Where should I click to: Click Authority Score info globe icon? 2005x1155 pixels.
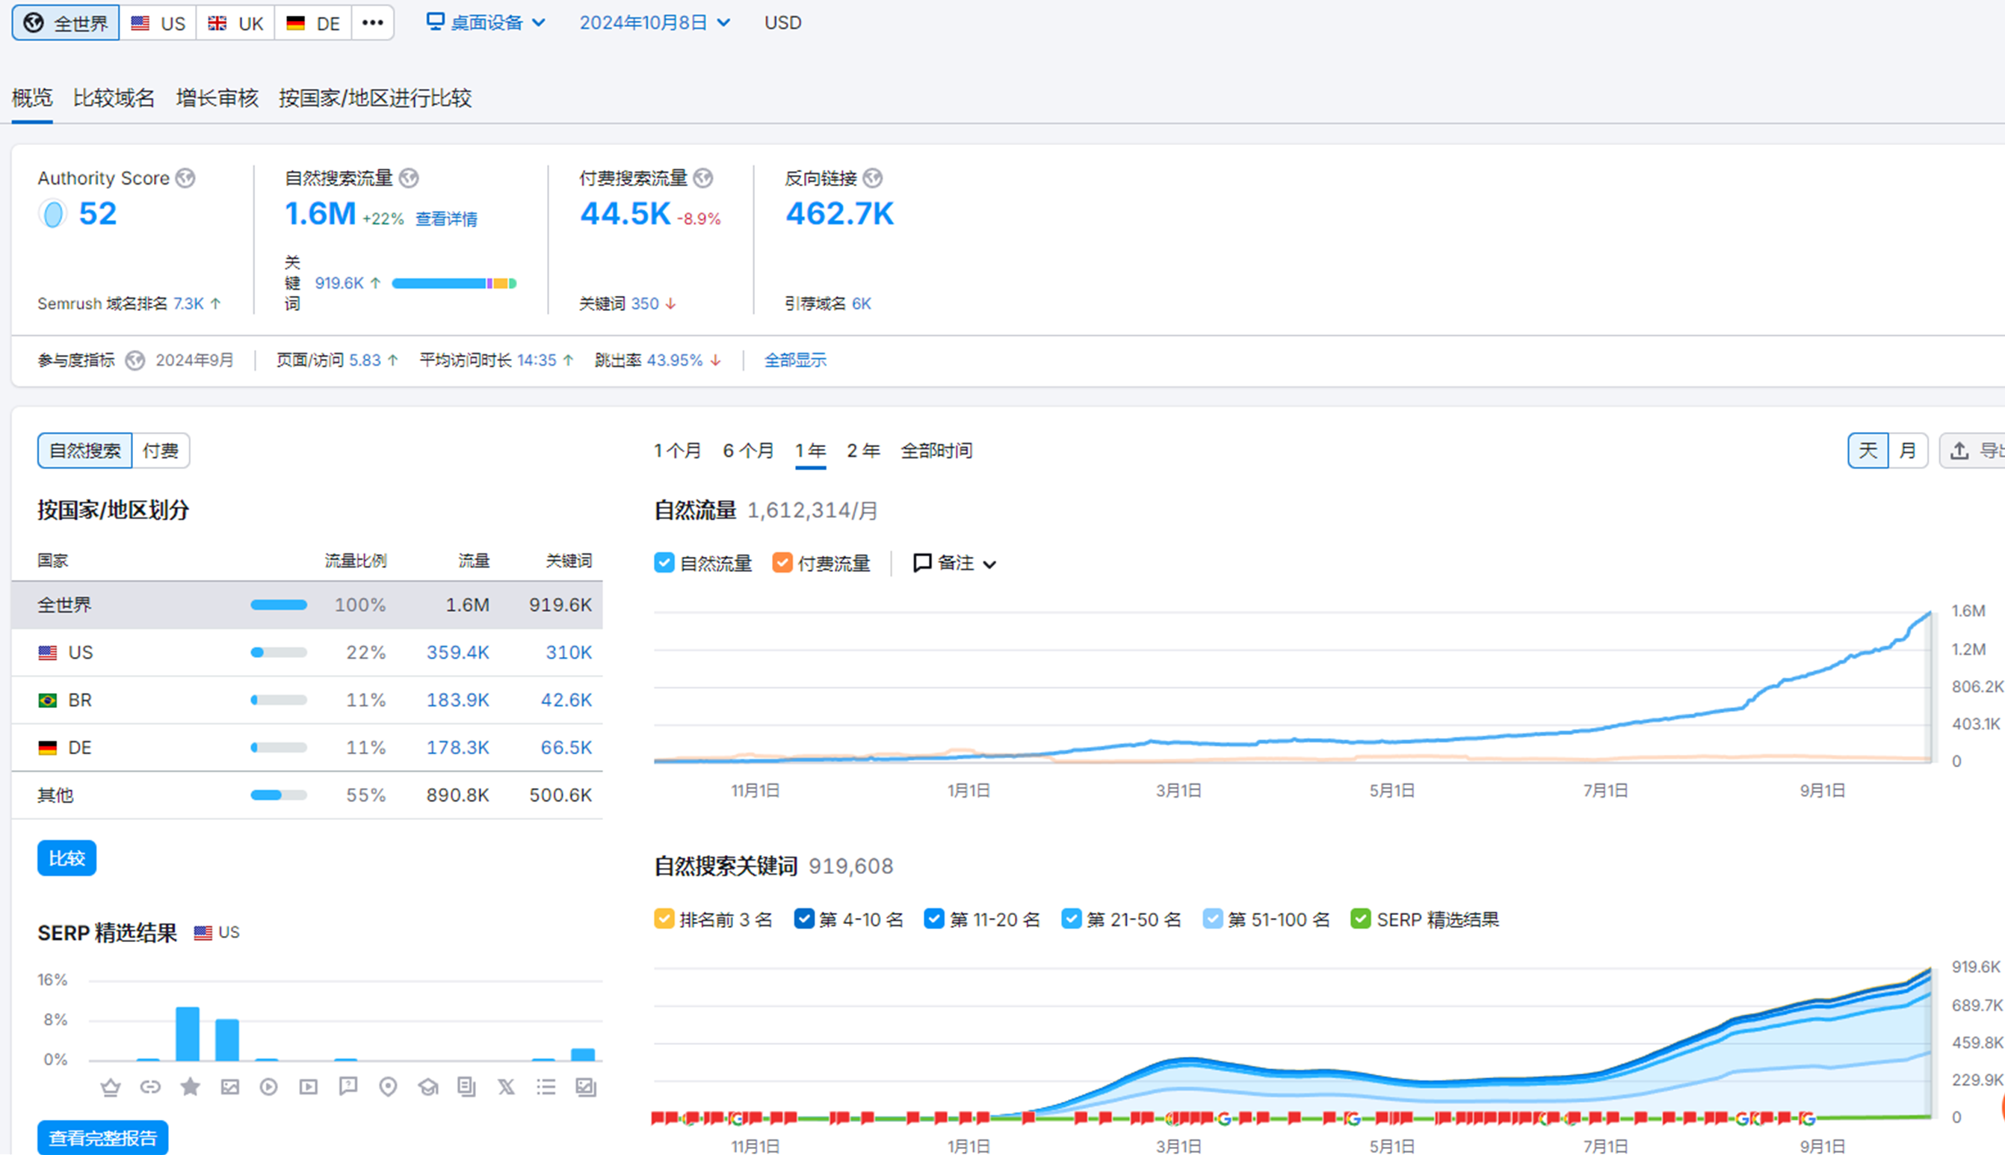(x=185, y=179)
